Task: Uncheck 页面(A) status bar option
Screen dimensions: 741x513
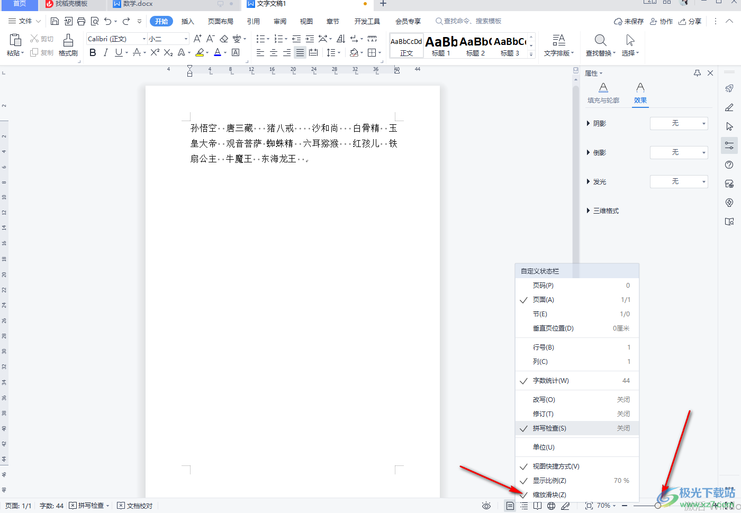Action: tap(577, 299)
